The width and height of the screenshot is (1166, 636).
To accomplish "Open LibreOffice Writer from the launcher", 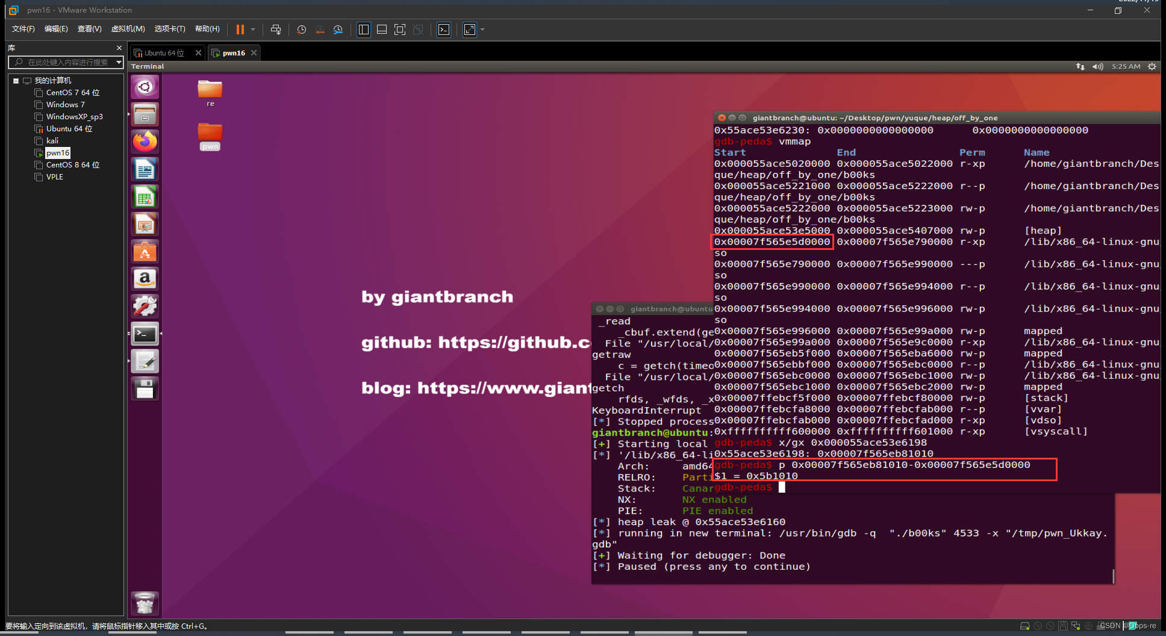I will click(x=145, y=170).
